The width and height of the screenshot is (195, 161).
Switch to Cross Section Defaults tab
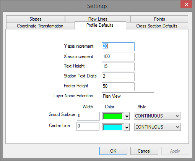tap(157, 26)
